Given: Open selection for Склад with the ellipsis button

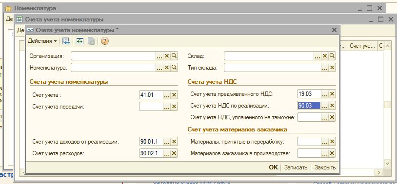Looking at the screenshot, I should click(x=318, y=56).
